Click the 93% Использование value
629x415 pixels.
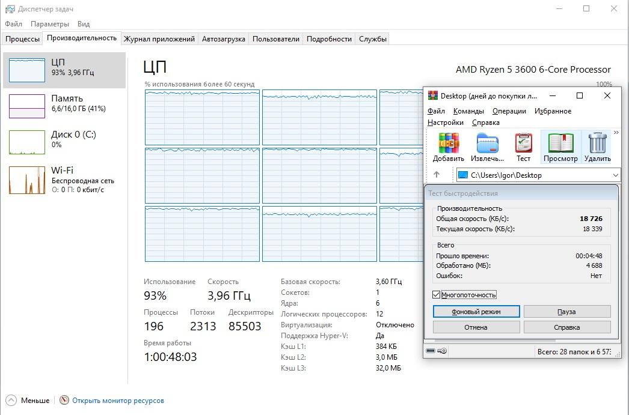click(155, 295)
